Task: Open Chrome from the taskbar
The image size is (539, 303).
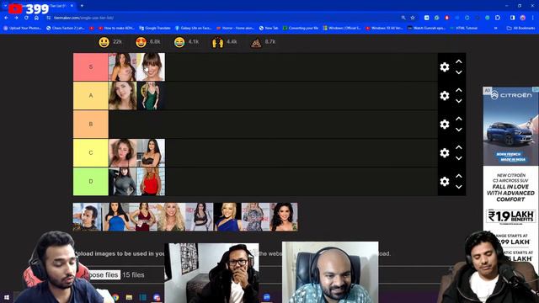Action: (115, 297)
